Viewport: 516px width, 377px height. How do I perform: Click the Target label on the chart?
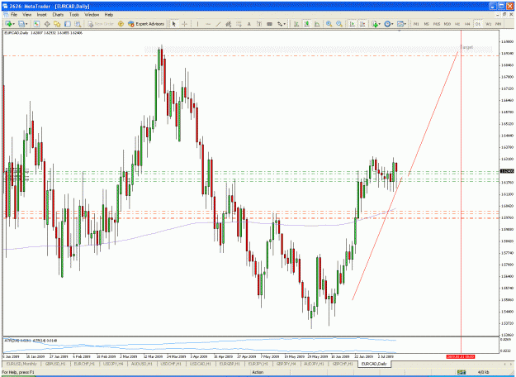click(x=466, y=47)
